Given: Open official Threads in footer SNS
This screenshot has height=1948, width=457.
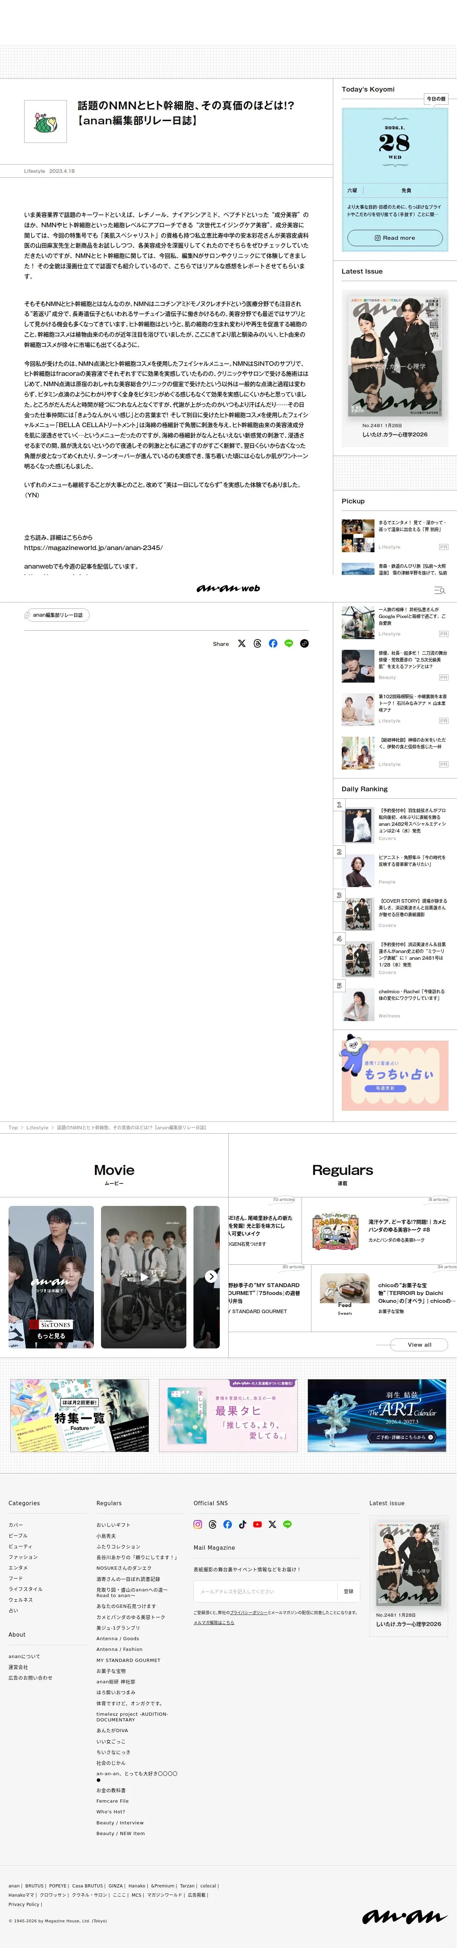Looking at the screenshot, I should 213,1524.
